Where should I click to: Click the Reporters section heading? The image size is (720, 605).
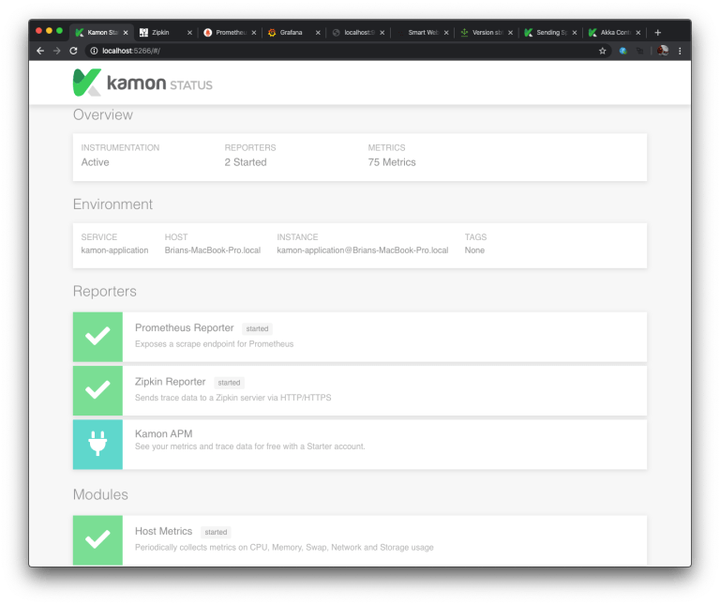pos(105,292)
